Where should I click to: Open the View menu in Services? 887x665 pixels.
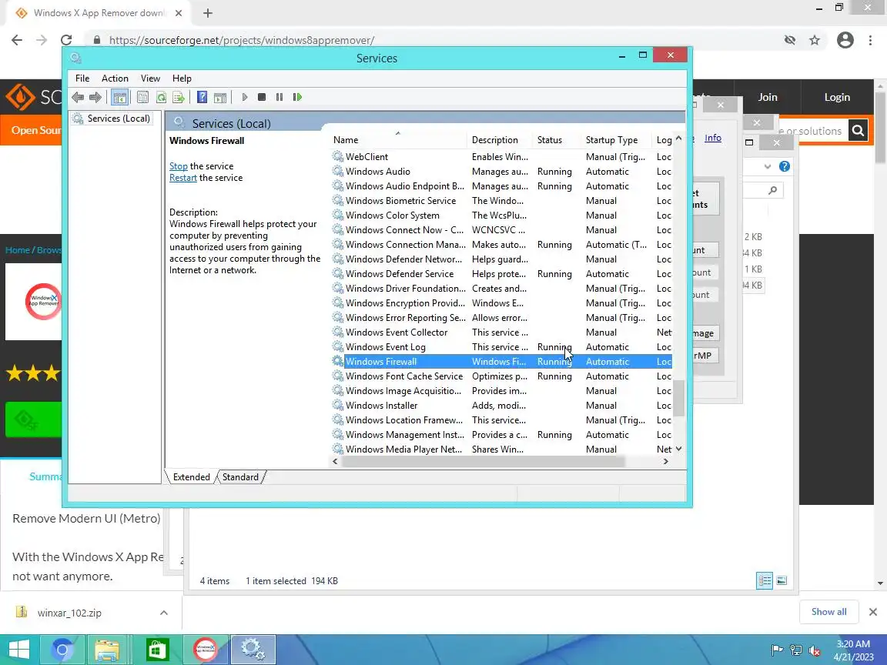(150, 78)
